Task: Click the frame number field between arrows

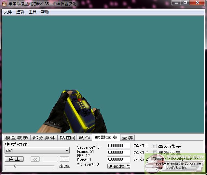Action: point(50,159)
